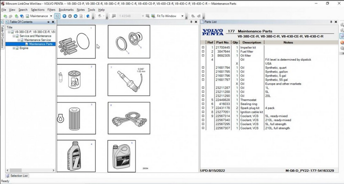Open the File menu
The width and height of the screenshot is (344, 184).
click(4, 10)
